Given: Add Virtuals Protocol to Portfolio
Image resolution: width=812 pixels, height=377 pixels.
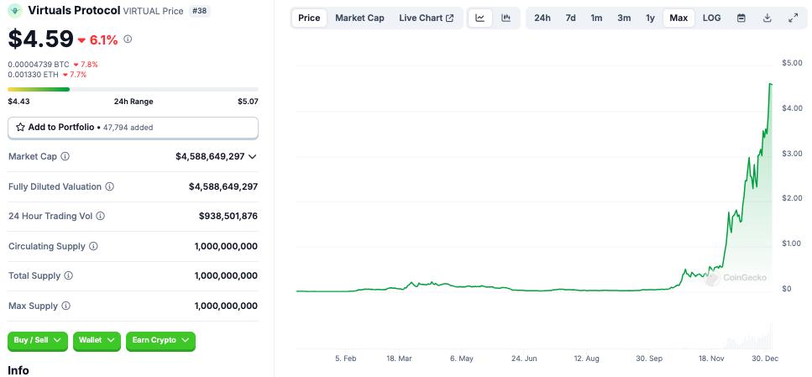Looking at the screenshot, I should (133, 128).
